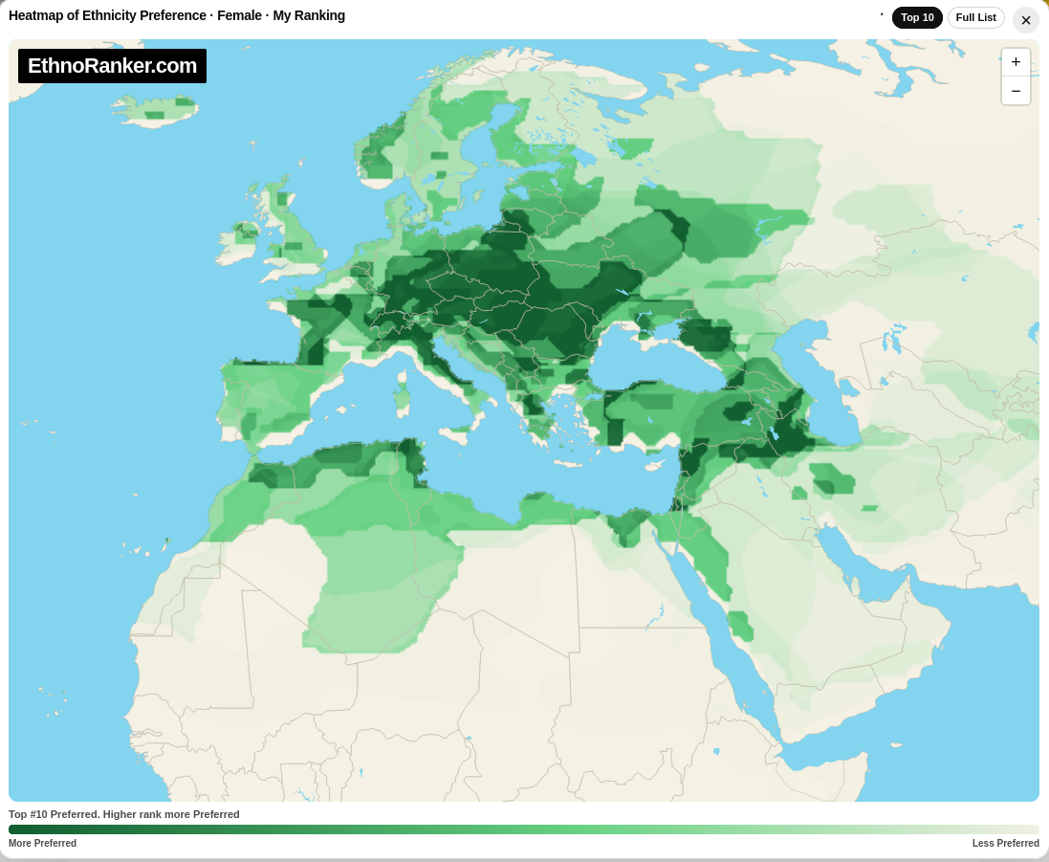Switch to the Top 10 view
The image size is (1049, 862).
click(917, 17)
